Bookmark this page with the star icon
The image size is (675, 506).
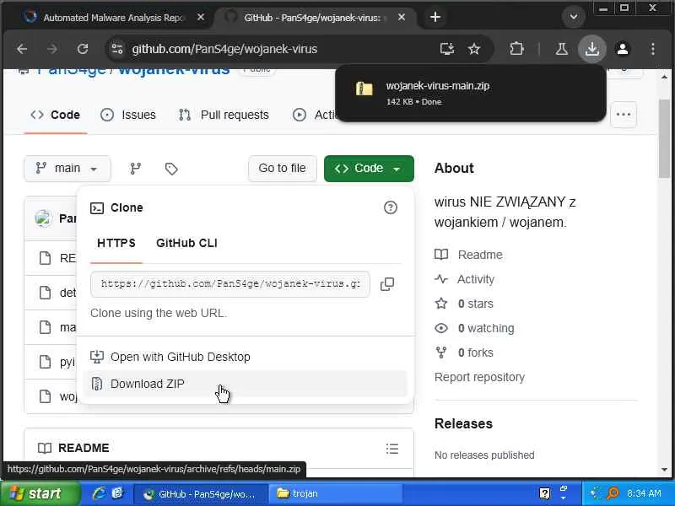[474, 49]
